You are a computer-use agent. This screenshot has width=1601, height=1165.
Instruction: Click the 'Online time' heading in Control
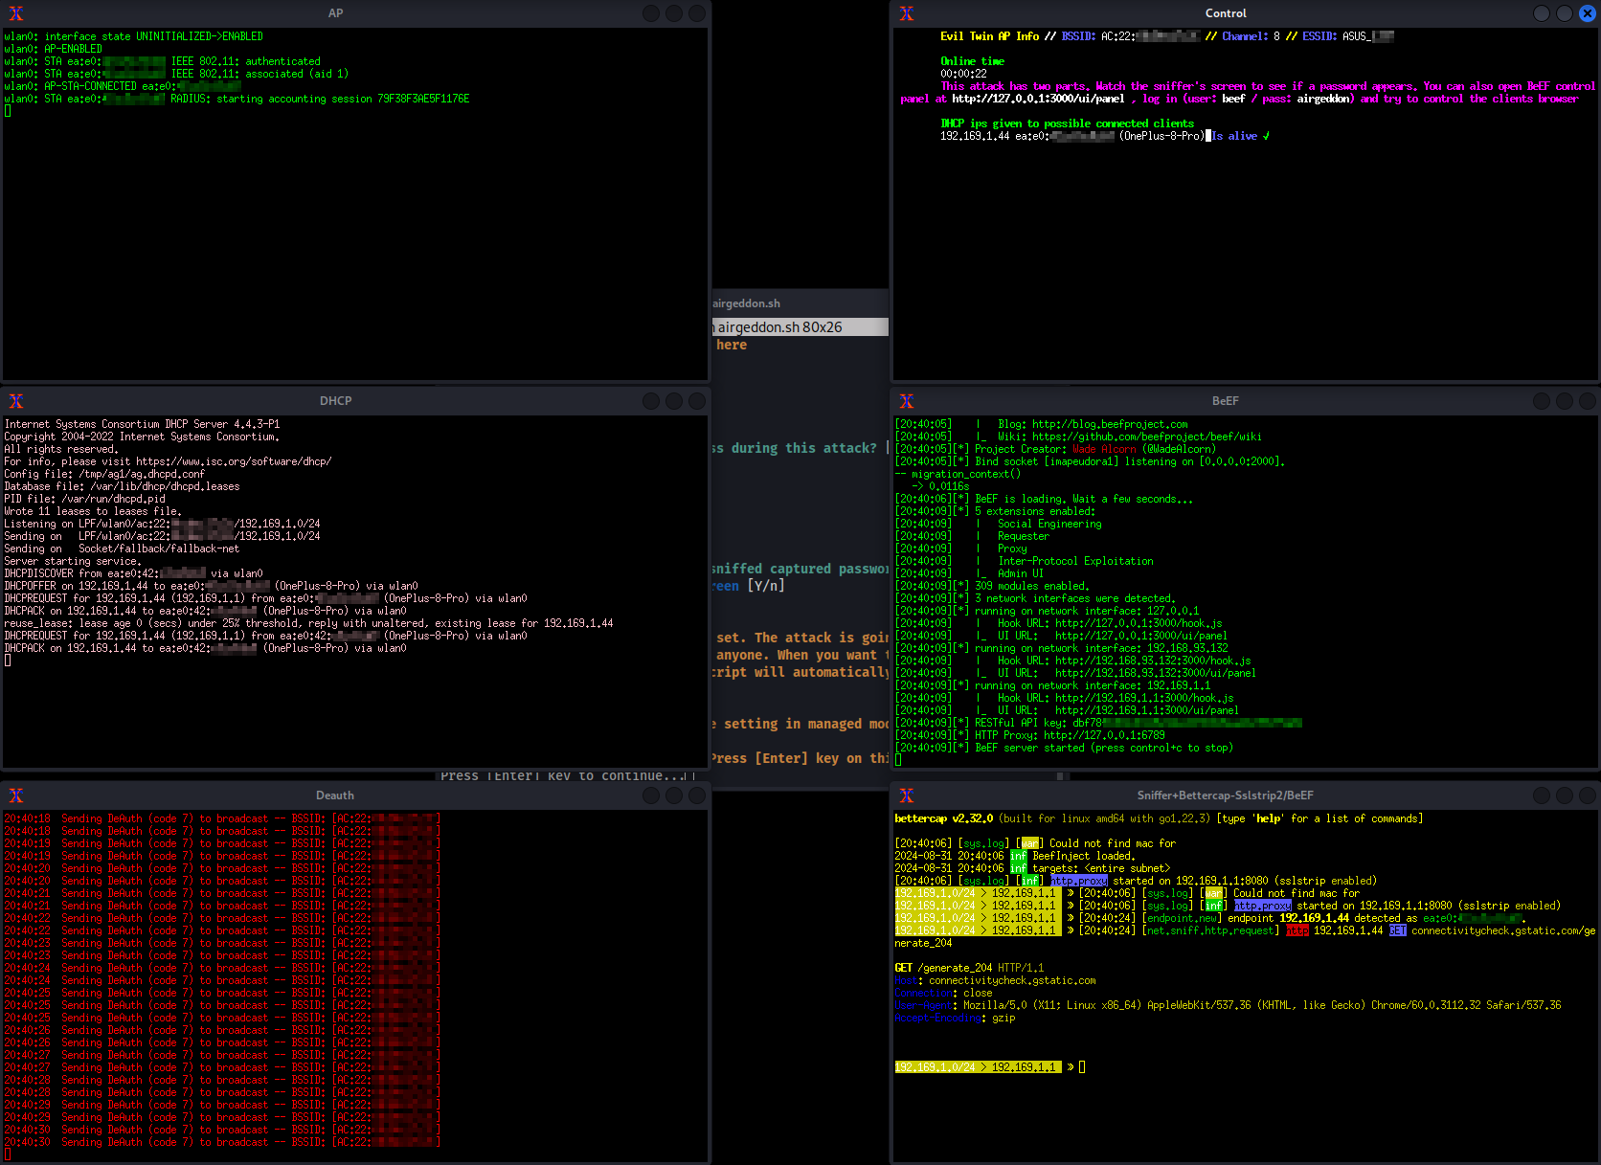[x=972, y=61]
